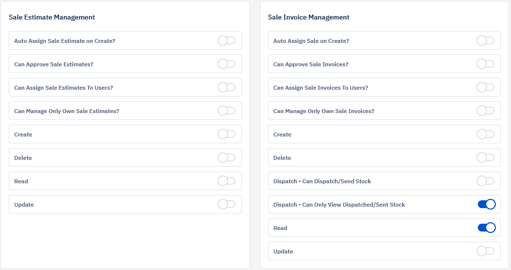Enable Delete permission for Sale Estimates
The width and height of the screenshot is (511, 270).
click(x=227, y=157)
